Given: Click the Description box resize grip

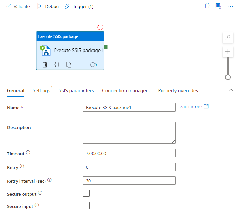Looking at the screenshot, I should [173, 142].
